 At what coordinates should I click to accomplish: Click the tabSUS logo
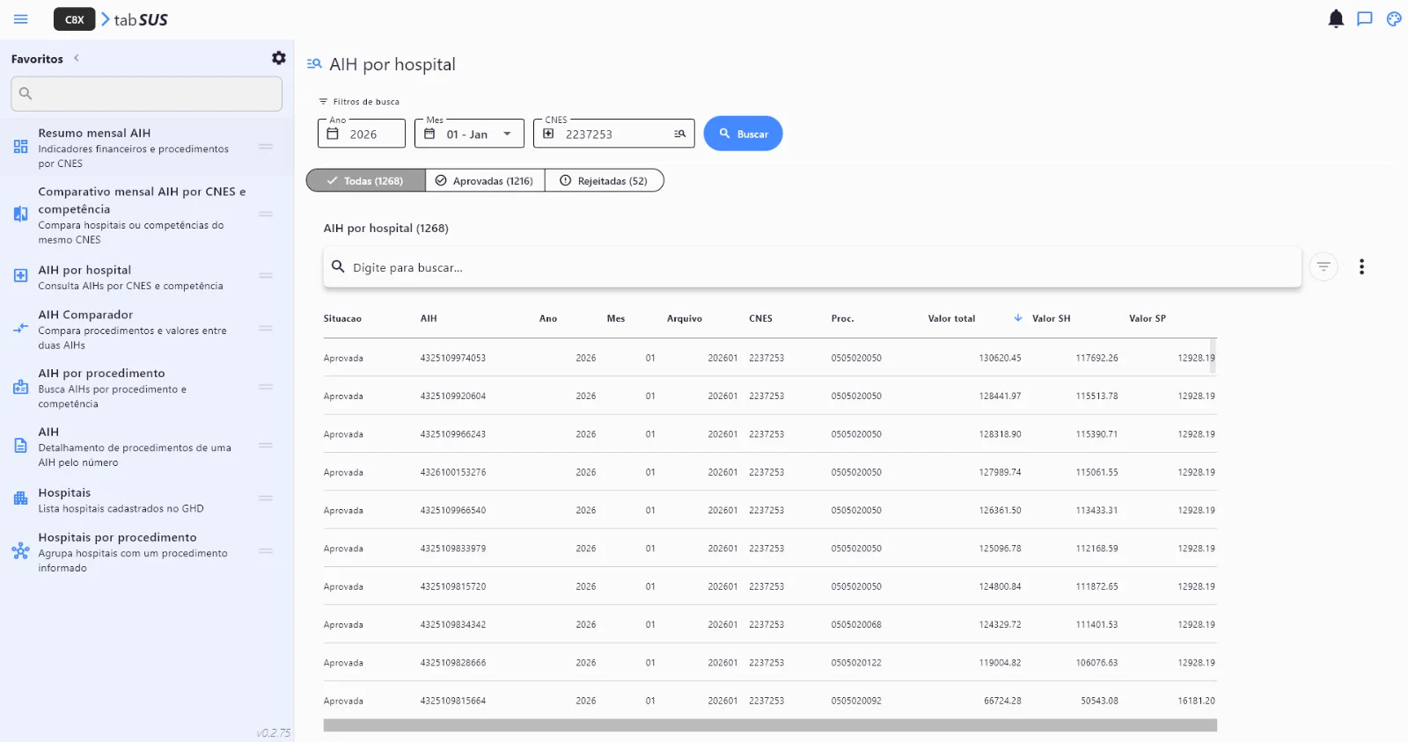pos(134,19)
